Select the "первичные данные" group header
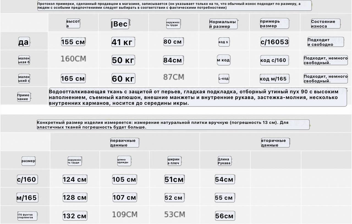Viewport: 352px width, 224px height. point(125,143)
